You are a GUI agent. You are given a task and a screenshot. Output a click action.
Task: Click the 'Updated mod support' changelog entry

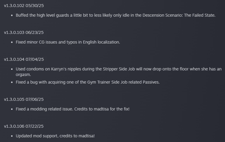click(x=55, y=136)
